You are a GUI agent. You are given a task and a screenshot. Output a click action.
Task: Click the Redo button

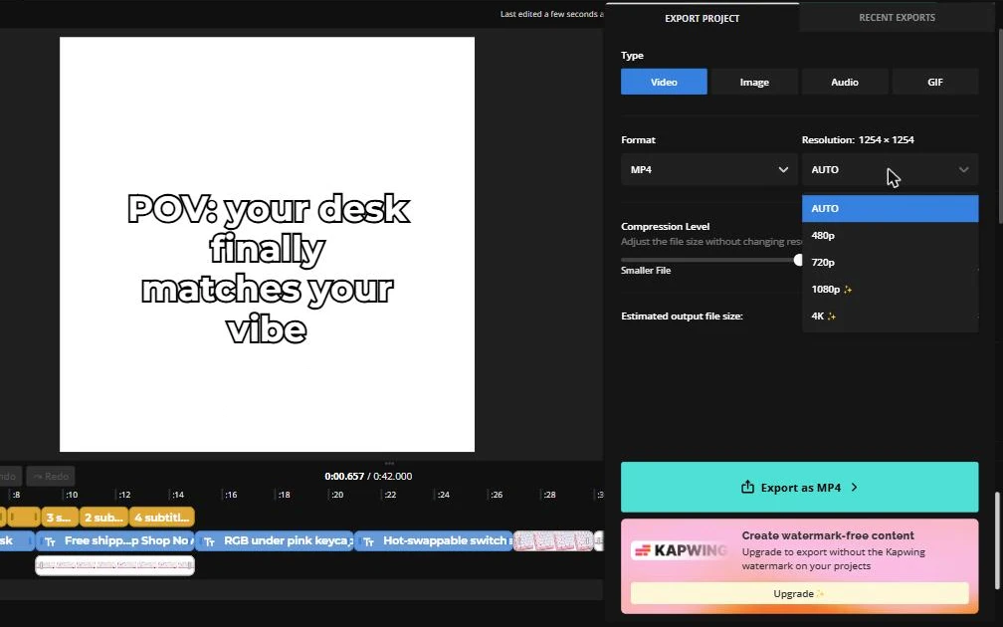[x=51, y=476]
